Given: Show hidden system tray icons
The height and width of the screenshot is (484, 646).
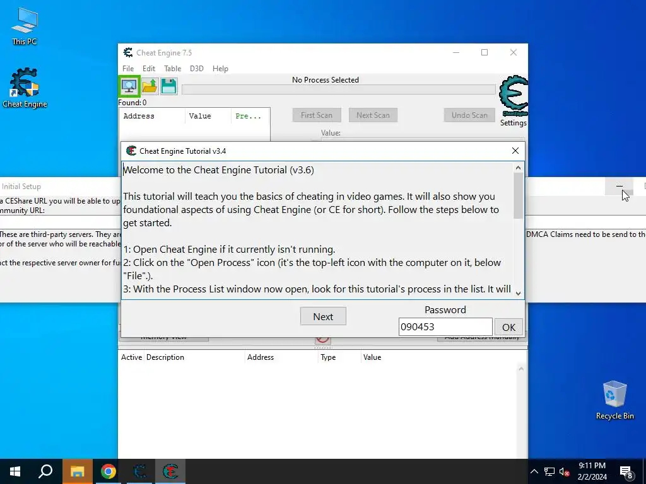Looking at the screenshot, I should 534,471.
